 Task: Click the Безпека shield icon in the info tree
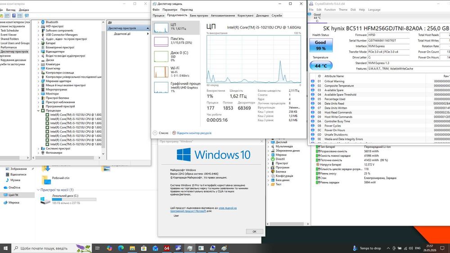pos(273,172)
